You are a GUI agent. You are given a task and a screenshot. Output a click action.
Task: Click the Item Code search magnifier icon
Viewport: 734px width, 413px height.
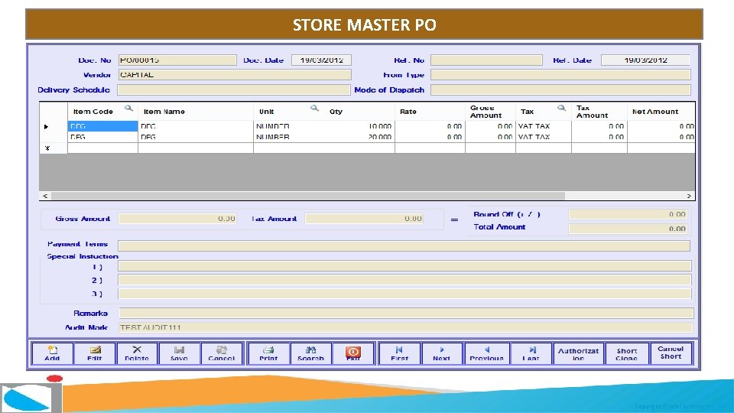tap(128, 108)
